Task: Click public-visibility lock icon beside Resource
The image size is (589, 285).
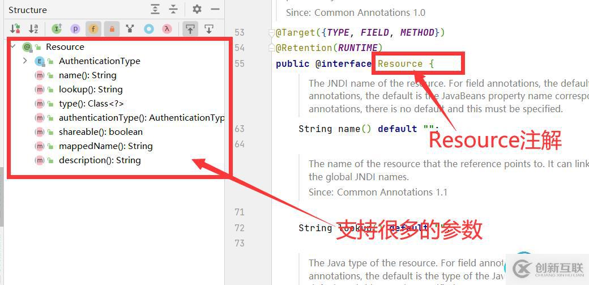Action: coord(37,47)
